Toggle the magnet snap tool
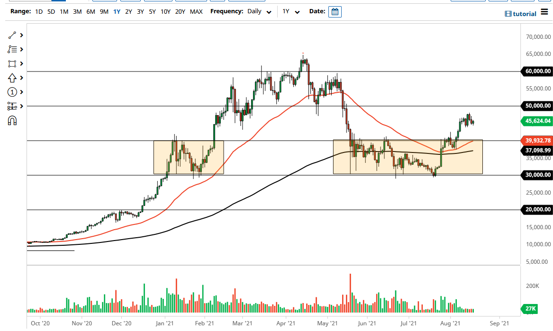This screenshot has width=553, height=331. pos(12,120)
